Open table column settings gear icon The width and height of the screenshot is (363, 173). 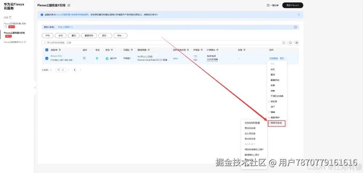[x=297, y=43]
